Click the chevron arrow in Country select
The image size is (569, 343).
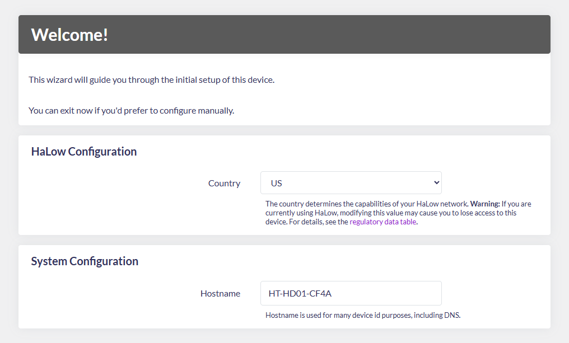436,183
